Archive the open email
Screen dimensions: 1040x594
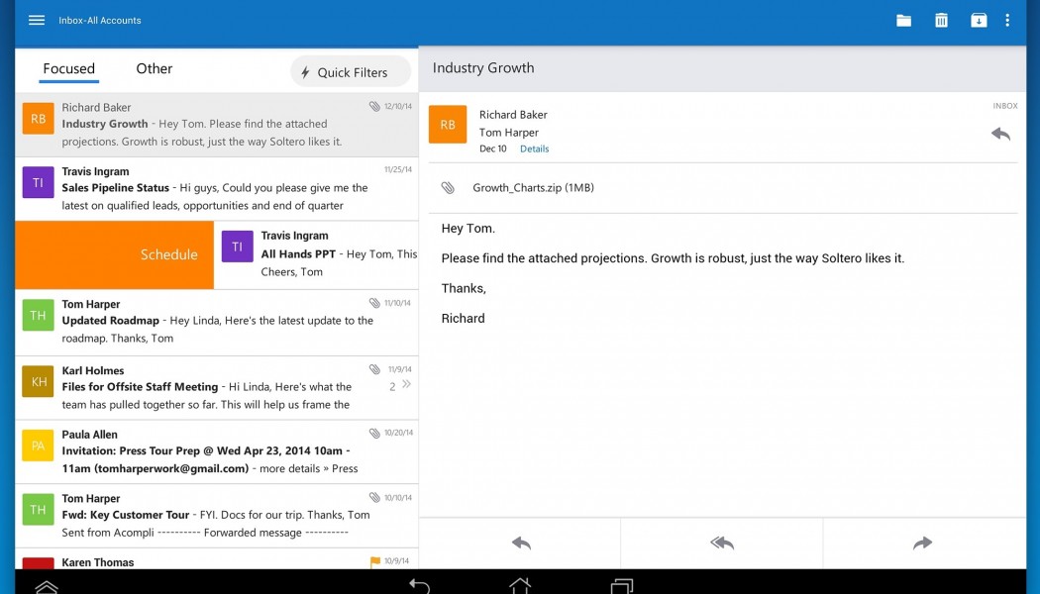[979, 20]
